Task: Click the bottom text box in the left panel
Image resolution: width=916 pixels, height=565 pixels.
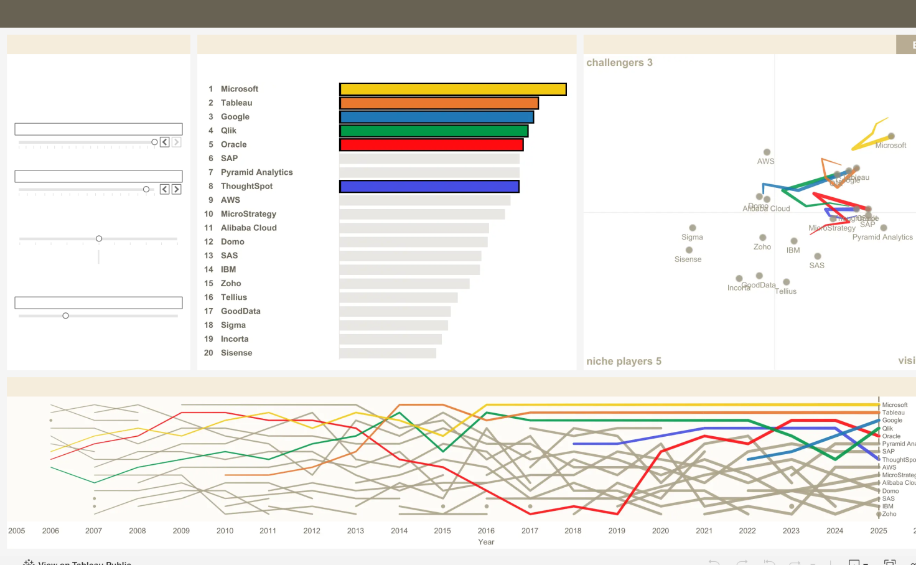Action: point(98,302)
